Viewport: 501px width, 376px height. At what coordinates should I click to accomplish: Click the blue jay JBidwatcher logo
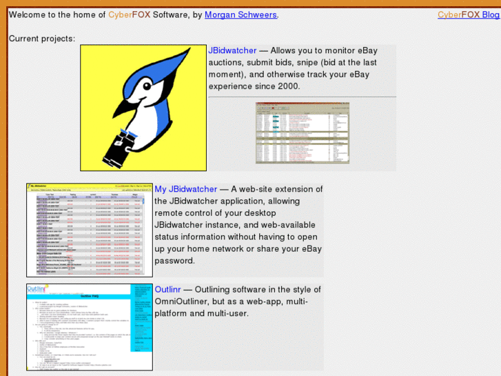pyautogui.click(x=143, y=108)
